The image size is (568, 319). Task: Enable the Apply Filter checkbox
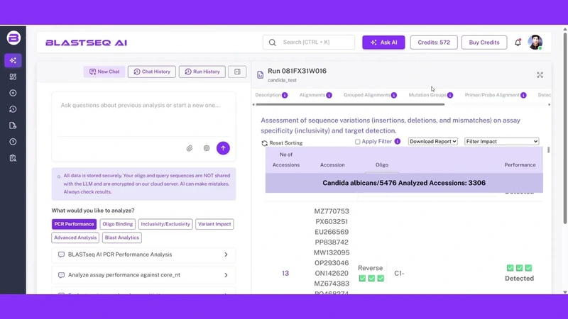358,142
